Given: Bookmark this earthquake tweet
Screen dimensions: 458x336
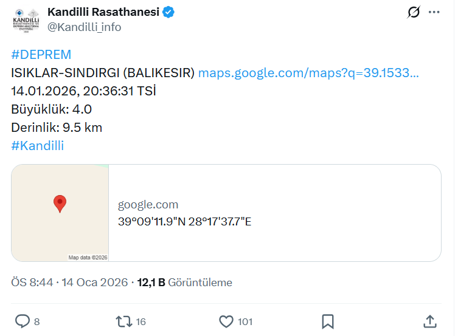Looking at the screenshot, I should [x=327, y=321].
